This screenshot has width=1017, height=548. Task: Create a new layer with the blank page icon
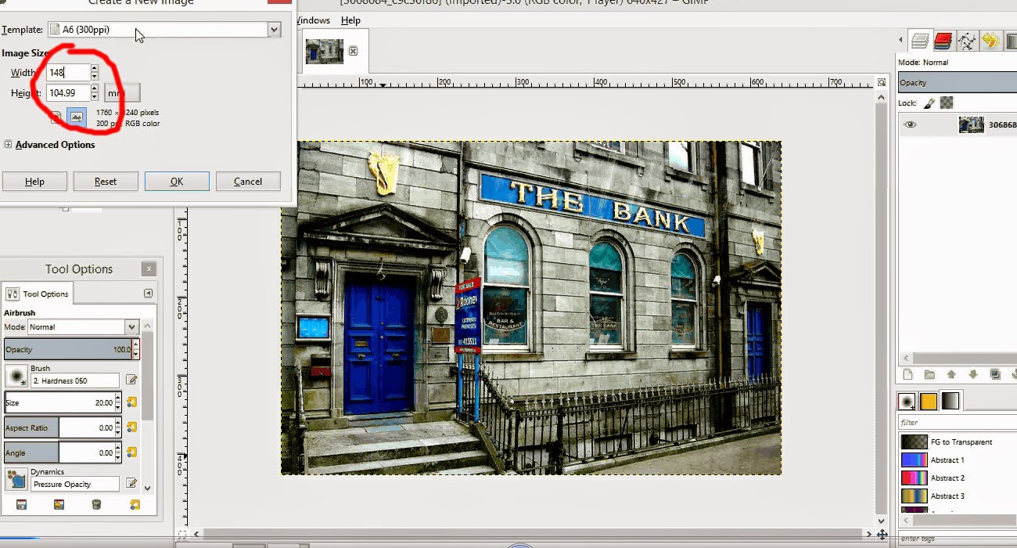pyautogui.click(x=906, y=374)
